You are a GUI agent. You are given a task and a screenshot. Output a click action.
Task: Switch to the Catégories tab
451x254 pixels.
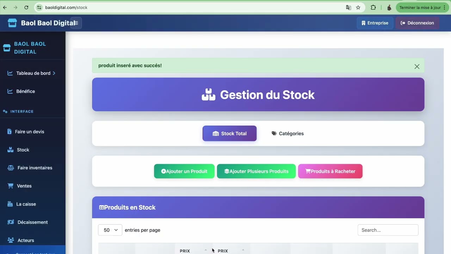(288, 134)
